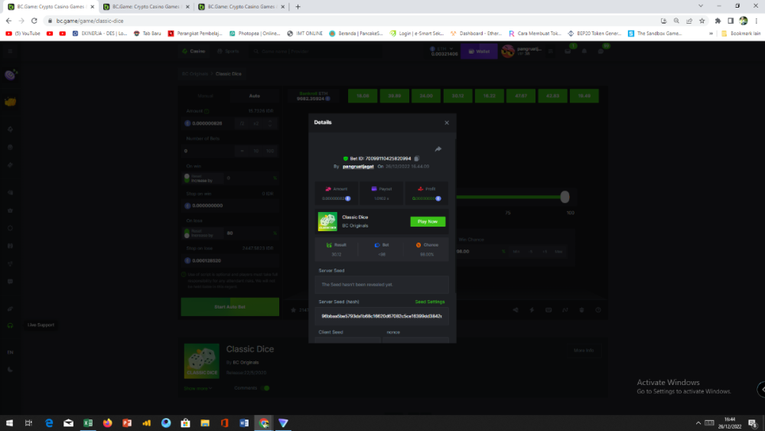Switch to the Auto betting tab
This screenshot has height=431, width=765.
pyautogui.click(x=255, y=96)
